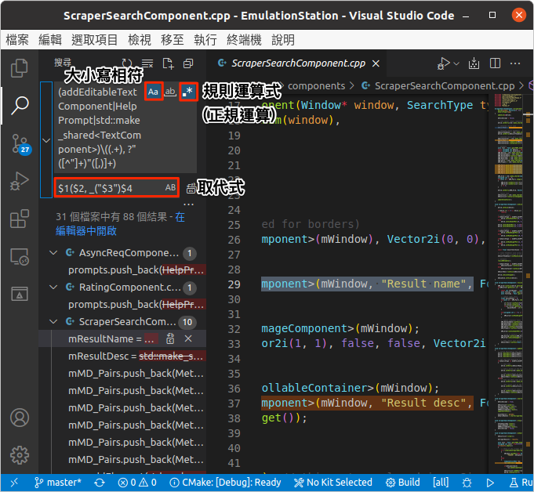
Task: Toggle search details ellipsis
Action: (x=188, y=204)
